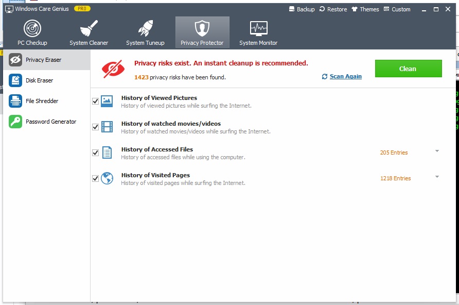Click History of Visited Pages title
459x305 pixels.
coord(155,175)
